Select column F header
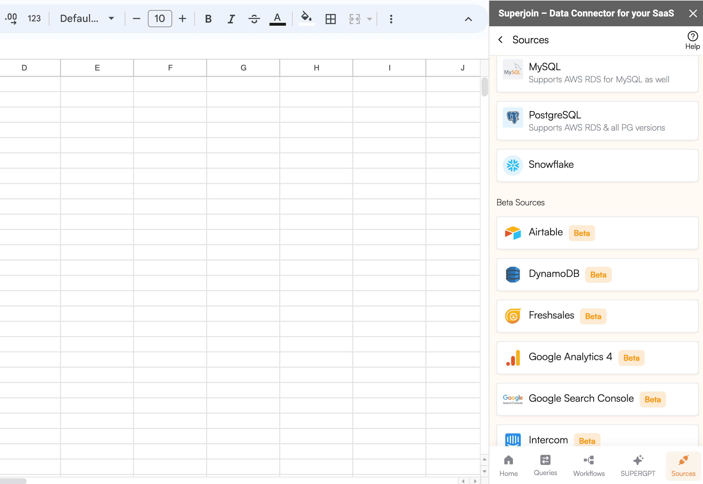Viewport: 703px width, 484px height. click(x=170, y=68)
